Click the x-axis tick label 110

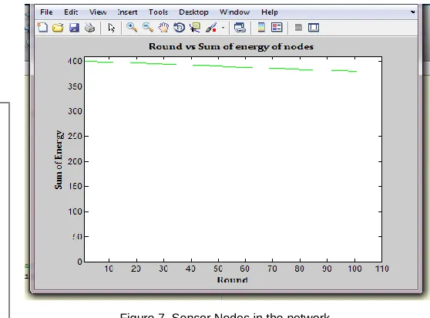click(x=381, y=269)
